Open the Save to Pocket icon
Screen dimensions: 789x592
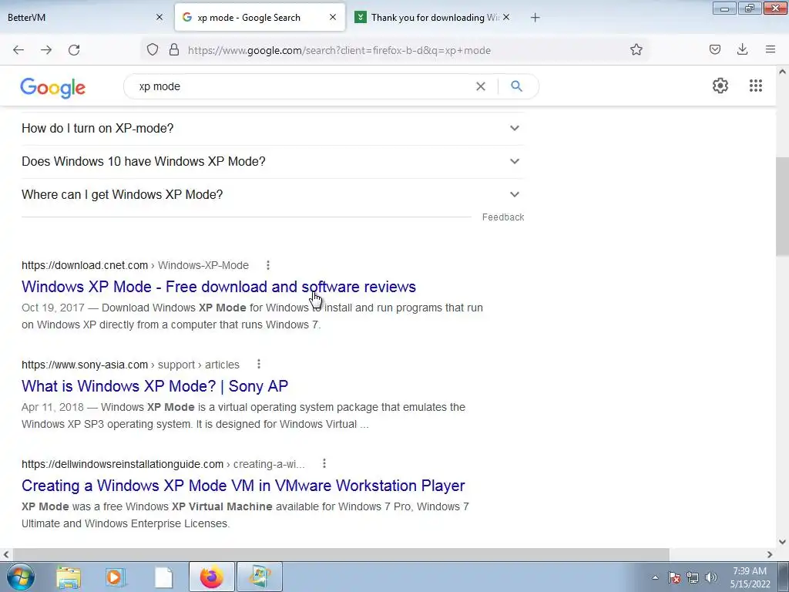(x=714, y=49)
